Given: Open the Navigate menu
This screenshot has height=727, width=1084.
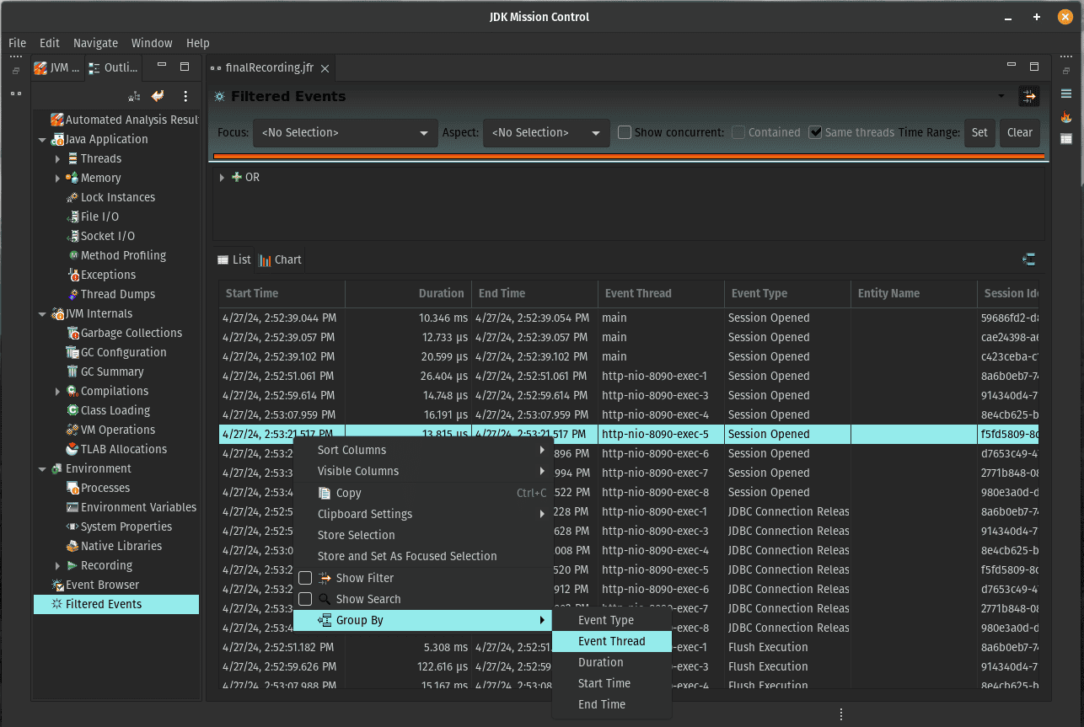Looking at the screenshot, I should tap(95, 43).
